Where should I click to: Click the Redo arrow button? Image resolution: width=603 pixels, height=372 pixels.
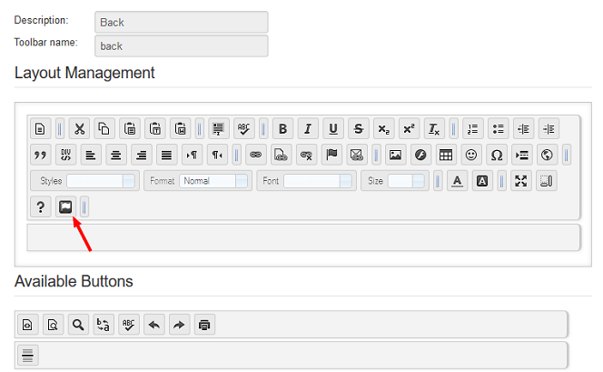(x=179, y=325)
